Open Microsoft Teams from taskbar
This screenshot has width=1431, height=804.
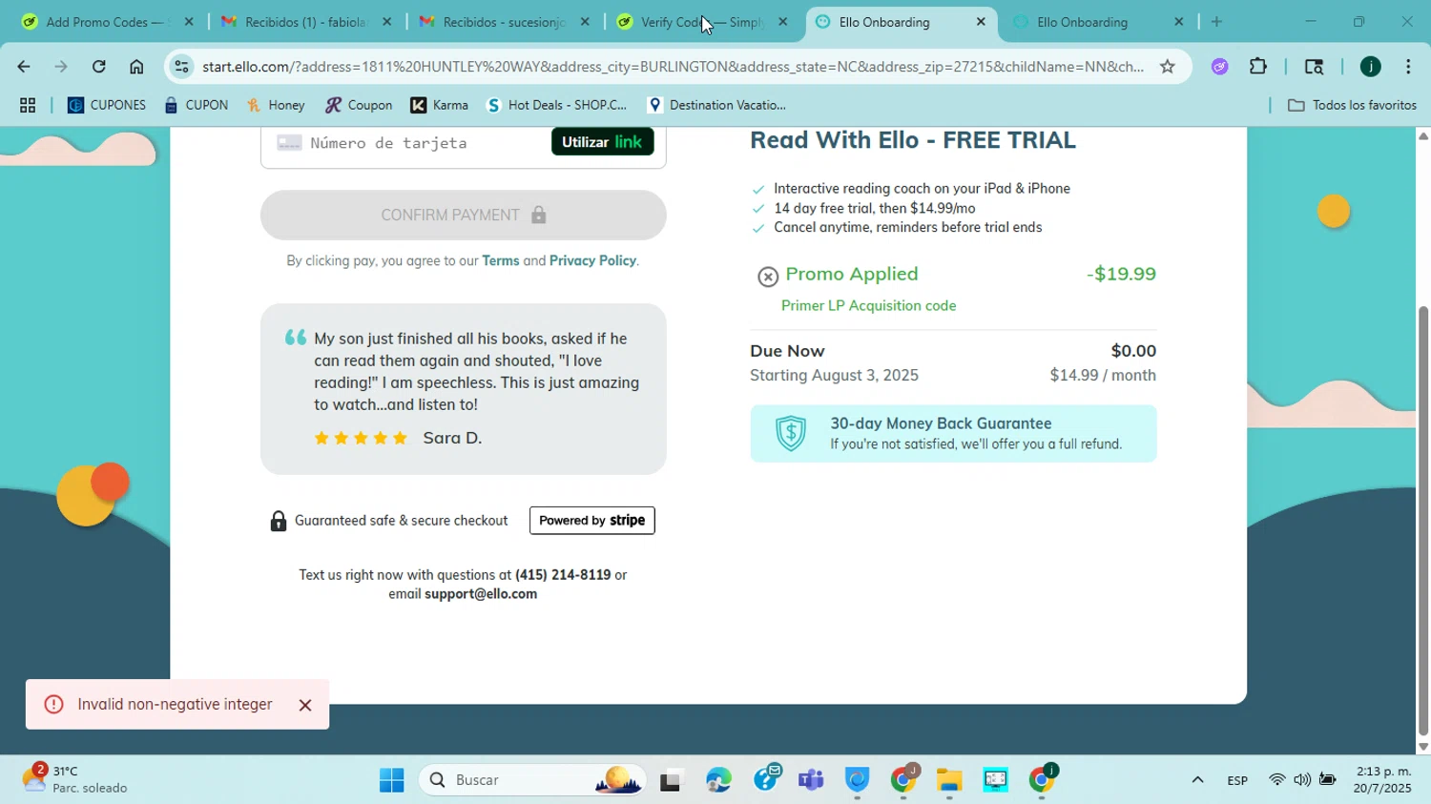pos(811,780)
